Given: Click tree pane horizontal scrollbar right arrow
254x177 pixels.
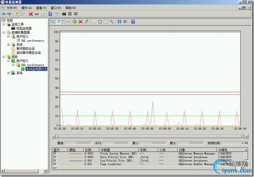Looking at the screenshot, I should (x=45, y=171).
